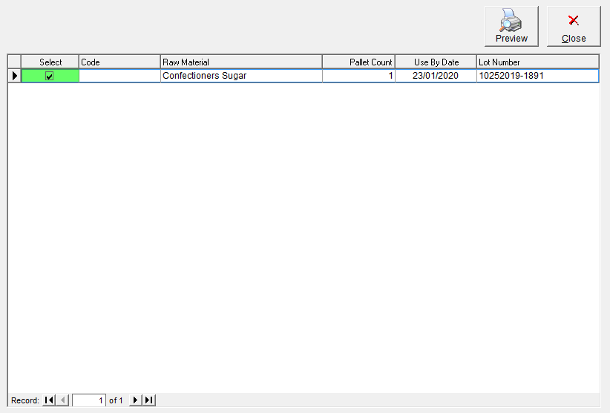Screen dimensions: 610x413
Task: Go to next record navigation arrow
Action: pyautogui.click(x=135, y=400)
